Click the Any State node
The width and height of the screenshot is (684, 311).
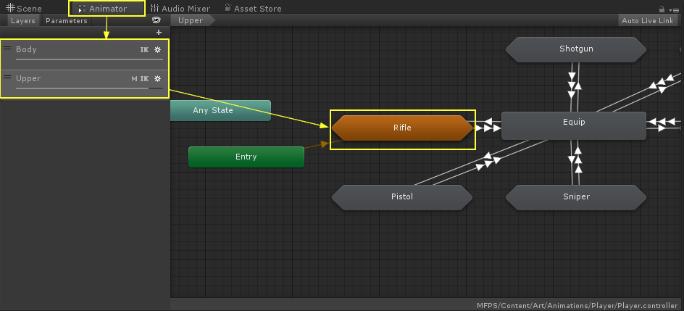click(x=220, y=110)
